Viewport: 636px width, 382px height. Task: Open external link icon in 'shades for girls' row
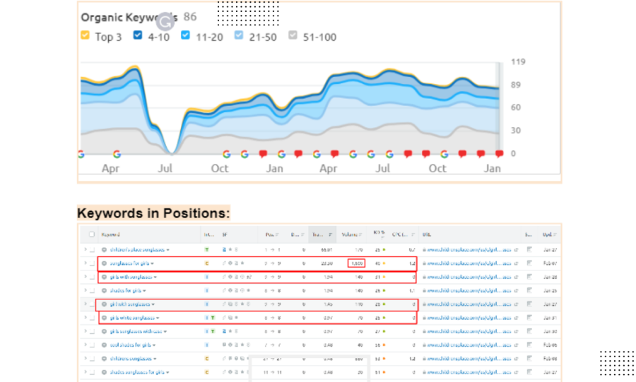516,290
